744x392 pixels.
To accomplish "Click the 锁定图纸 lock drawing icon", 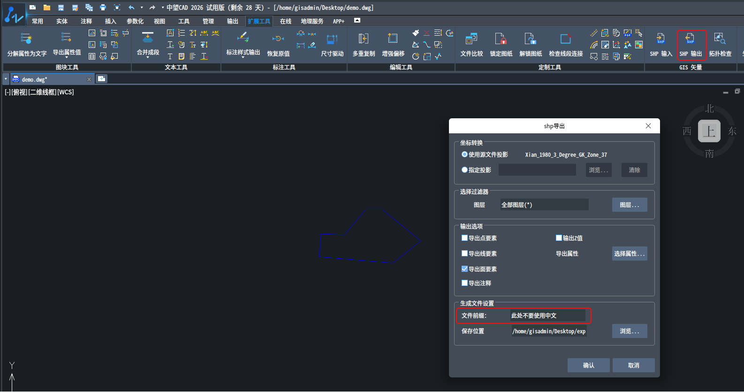I will pyautogui.click(x=501, y=45).
